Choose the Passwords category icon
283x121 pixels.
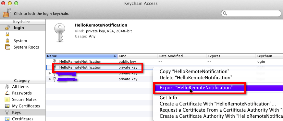[7, 93]
